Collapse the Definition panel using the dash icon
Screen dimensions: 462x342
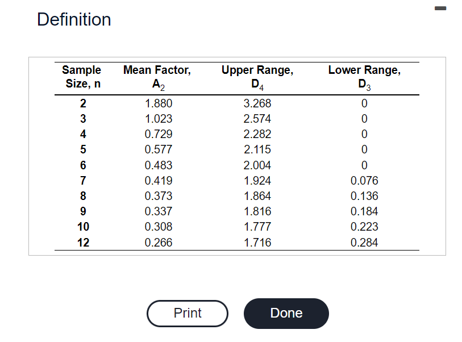pos(440,7)
